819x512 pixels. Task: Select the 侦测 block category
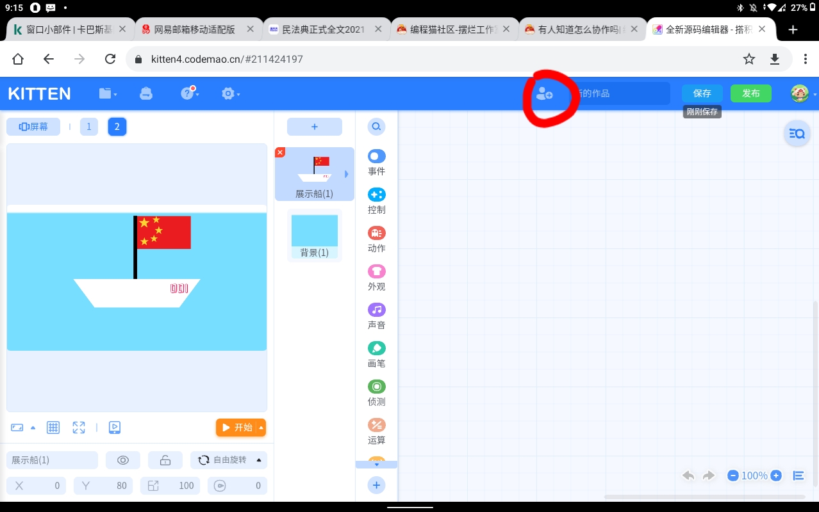(x=377, y=393)
